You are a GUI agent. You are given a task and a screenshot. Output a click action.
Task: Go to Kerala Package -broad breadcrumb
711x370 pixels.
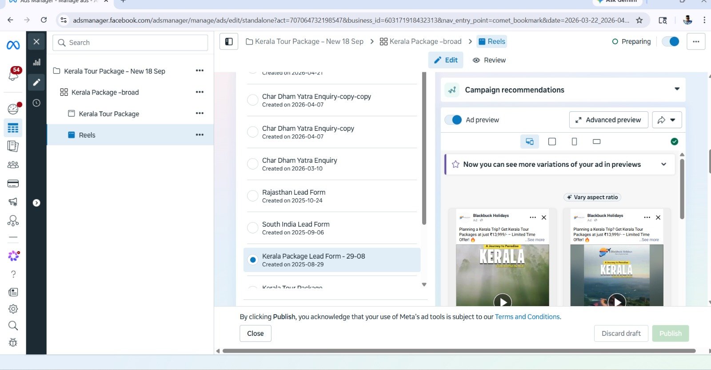[x=421, y=42]
